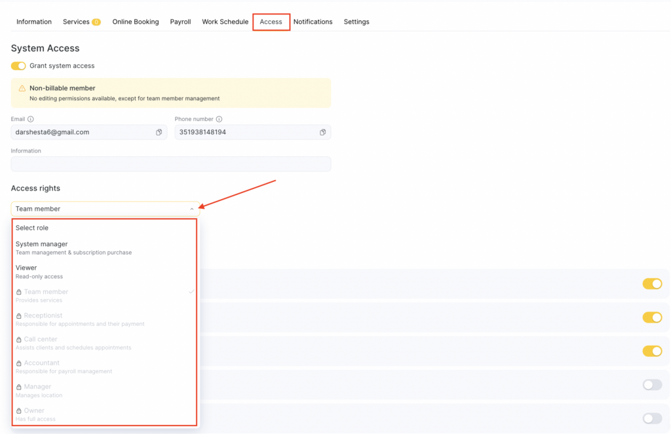
Task: Switch to the Work Schedule tab
Action: click(x=225, y=22)
